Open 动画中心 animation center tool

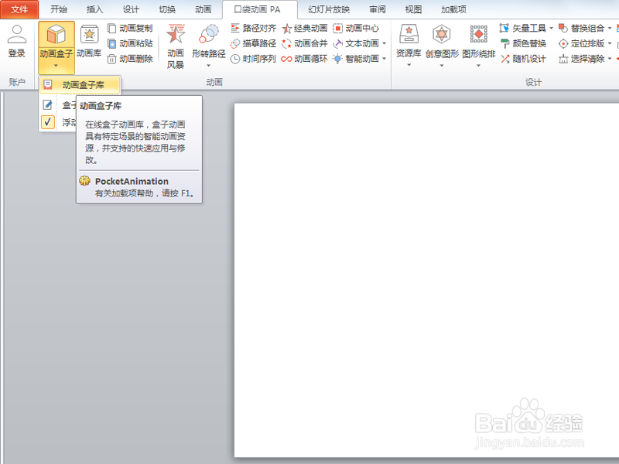[x=356, y=28]
